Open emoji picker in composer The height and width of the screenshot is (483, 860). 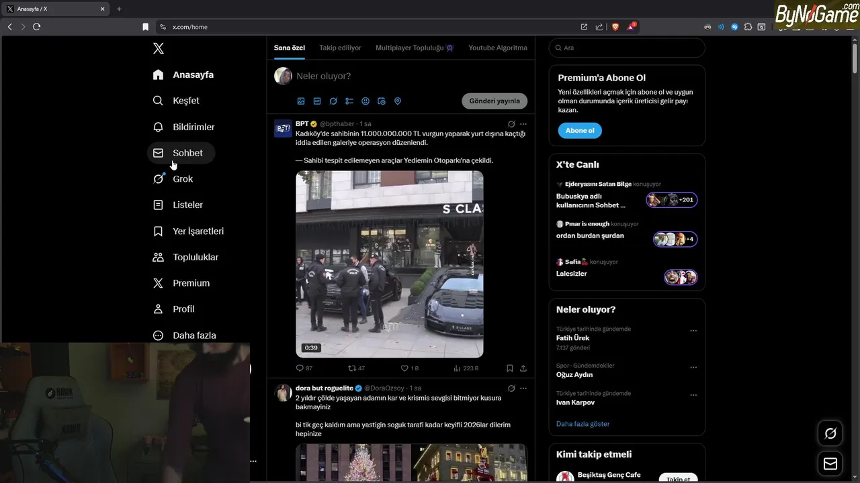pyautogui.click(x=365, y=101)
